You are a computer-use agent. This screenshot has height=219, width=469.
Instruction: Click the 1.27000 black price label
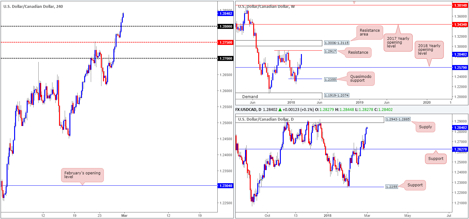[226, 58]
